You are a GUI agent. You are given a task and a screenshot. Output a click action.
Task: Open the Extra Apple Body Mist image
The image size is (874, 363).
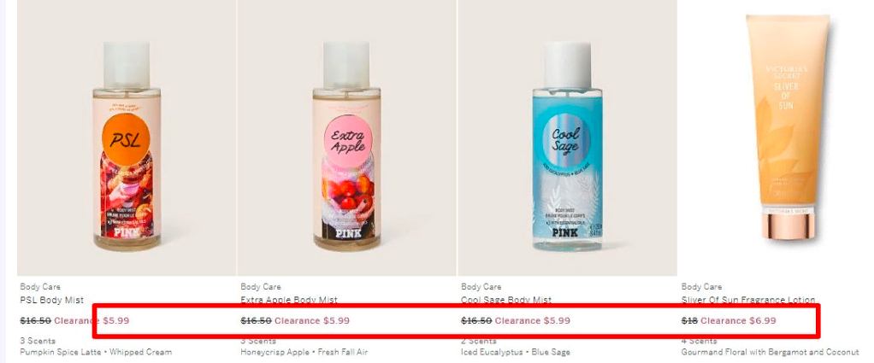[346, 138]
